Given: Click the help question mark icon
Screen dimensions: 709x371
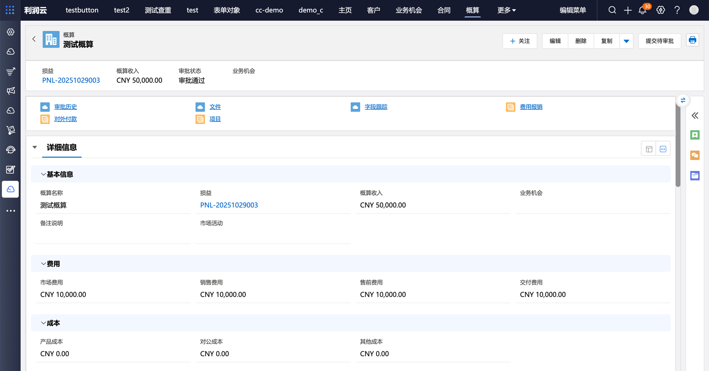Looking at the screenshot, I should 677,10.
